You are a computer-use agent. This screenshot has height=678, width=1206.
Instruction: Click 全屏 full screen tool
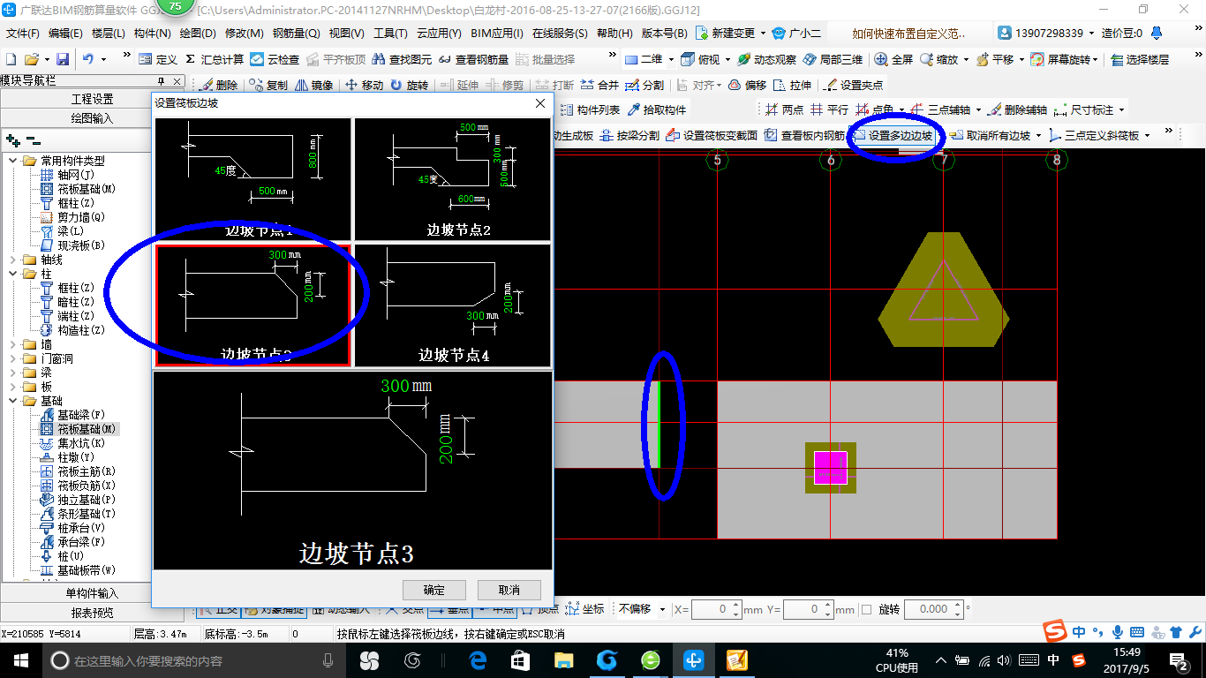coord(893,59)
